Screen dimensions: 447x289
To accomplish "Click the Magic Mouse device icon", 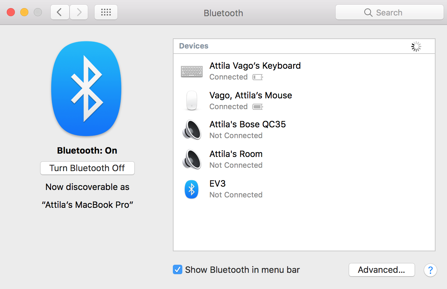I will 192,100.
